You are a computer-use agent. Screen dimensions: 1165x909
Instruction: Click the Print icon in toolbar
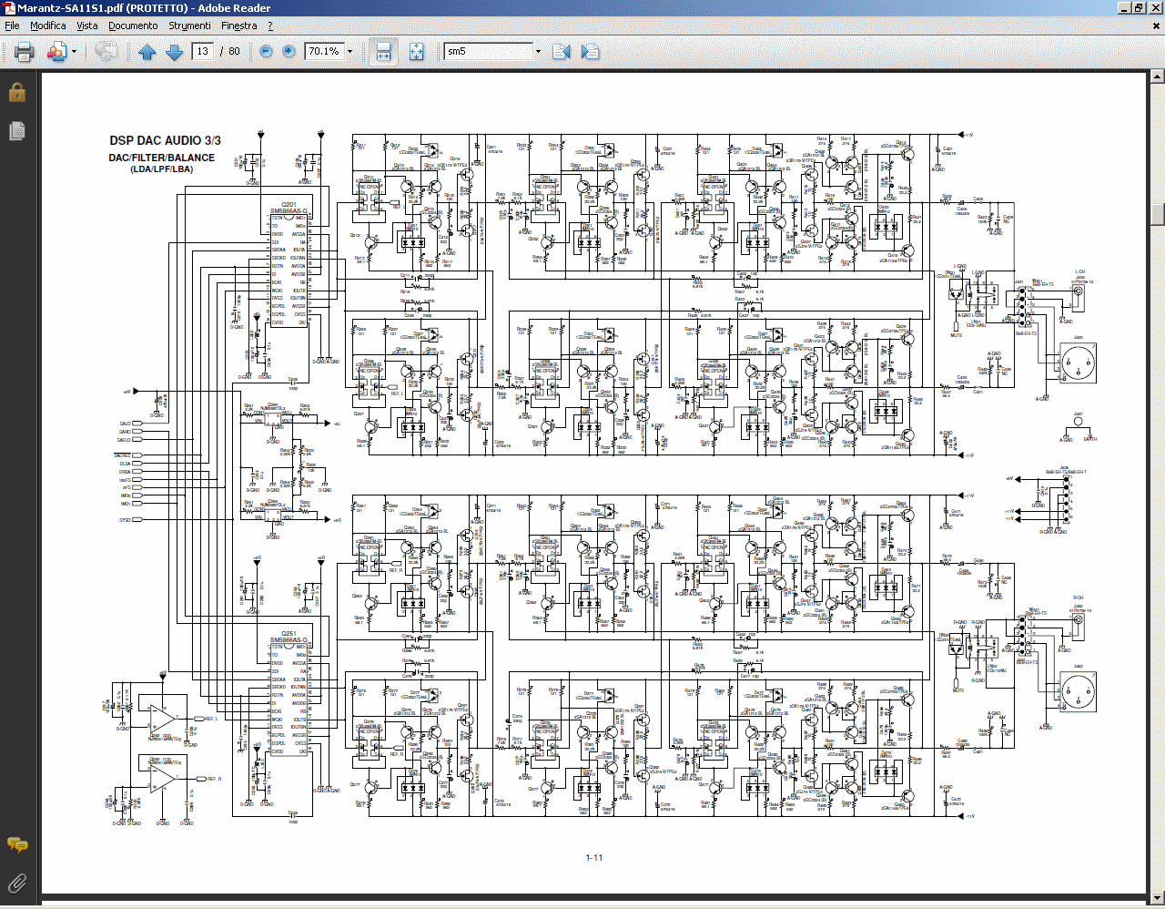pyautogui.click(x=25, y=52)
